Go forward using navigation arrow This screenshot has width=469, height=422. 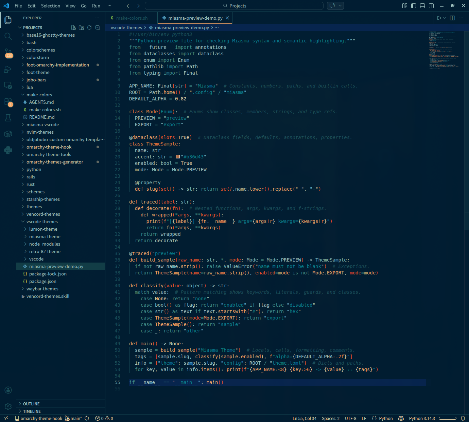[138, 6]
